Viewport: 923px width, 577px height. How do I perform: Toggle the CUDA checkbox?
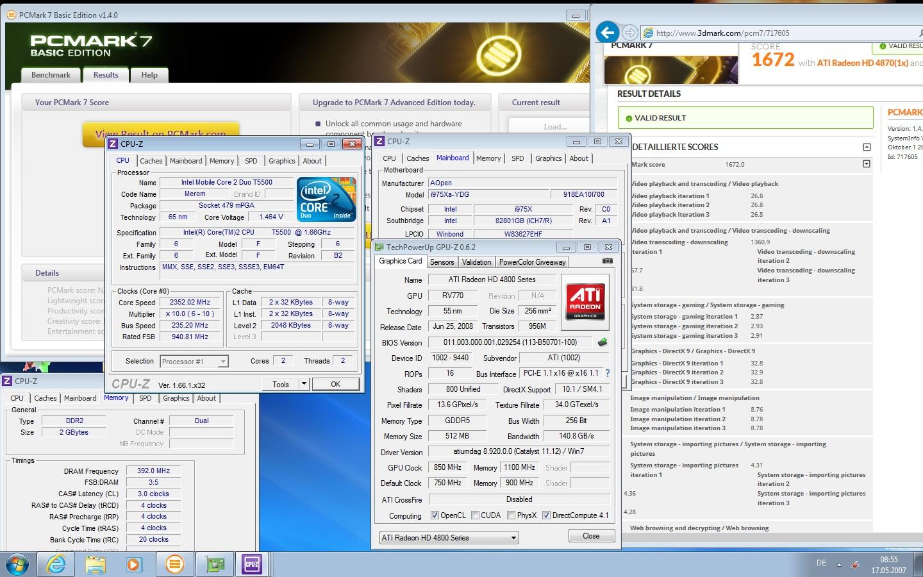(476, 515)
